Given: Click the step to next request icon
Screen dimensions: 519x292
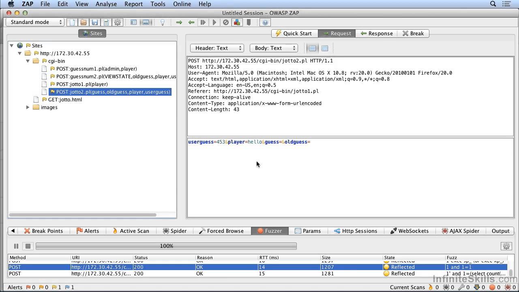Looking at the screenshot, I should [203, 22].
